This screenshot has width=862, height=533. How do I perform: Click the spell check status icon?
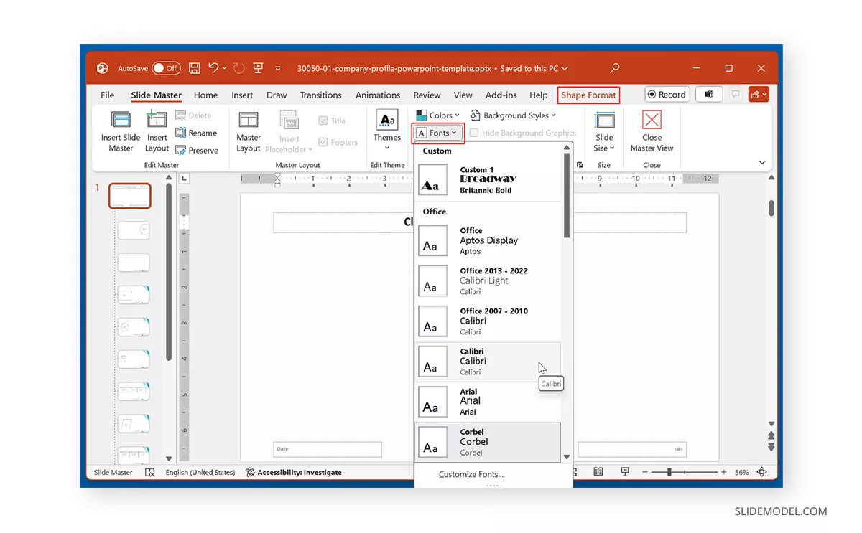point(150,473)
